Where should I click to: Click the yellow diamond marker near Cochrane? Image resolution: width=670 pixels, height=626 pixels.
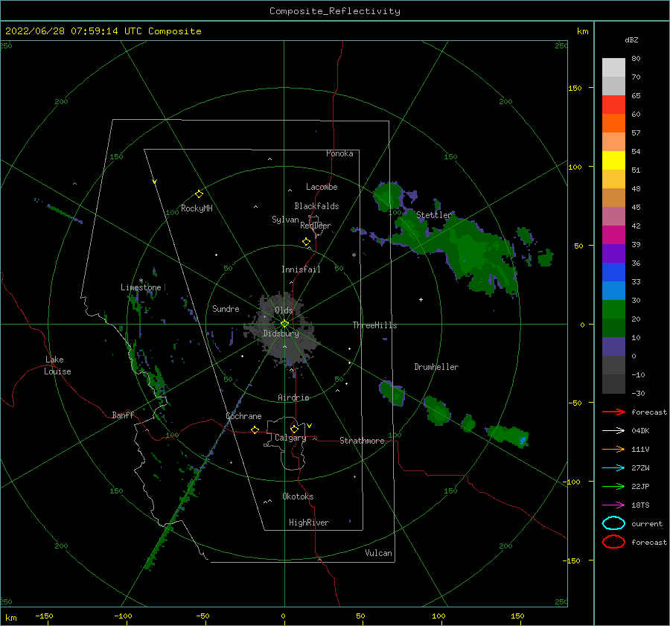click(255, 429)
